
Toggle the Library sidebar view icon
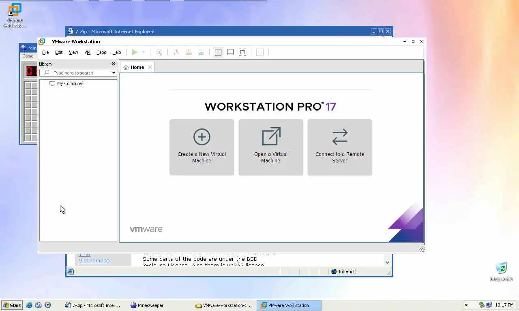(x=218, y=52)
